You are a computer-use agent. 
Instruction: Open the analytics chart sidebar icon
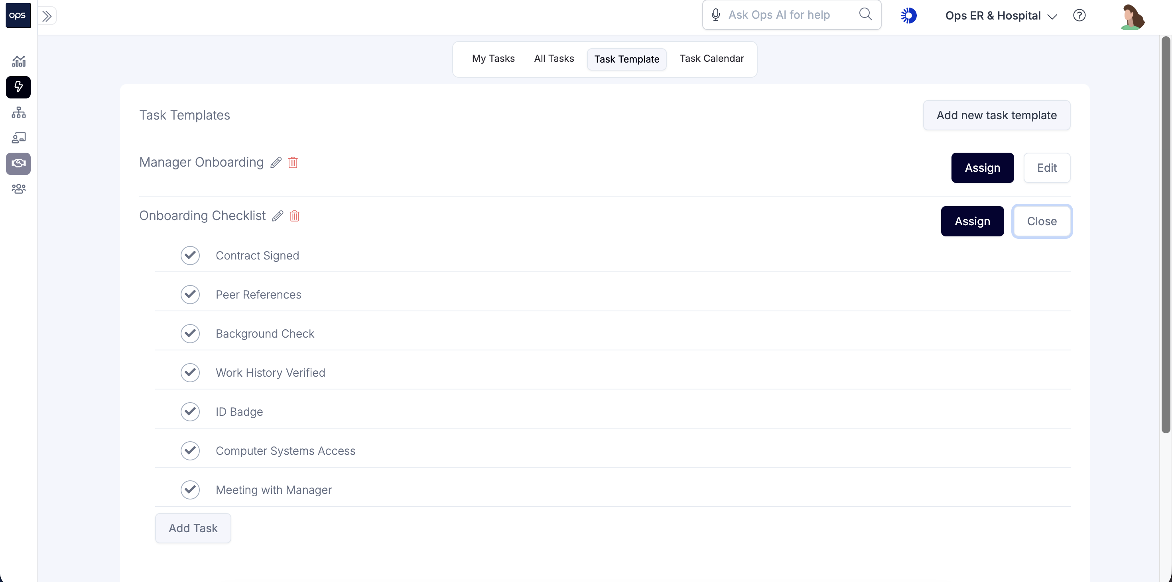[19, 61]
